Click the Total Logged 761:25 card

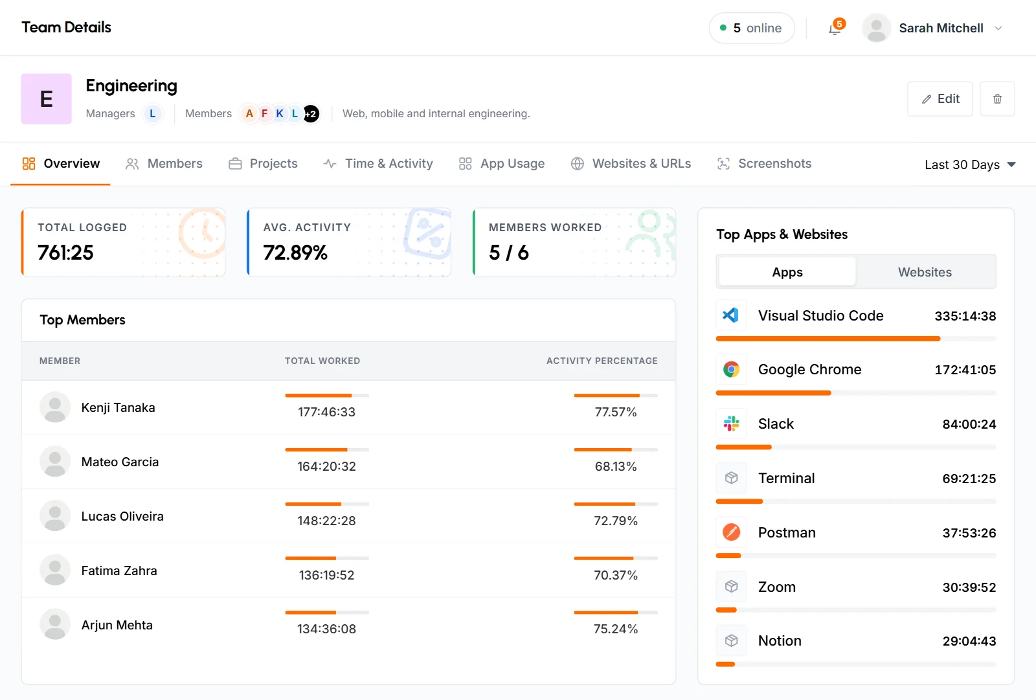[x=123, y=242]
